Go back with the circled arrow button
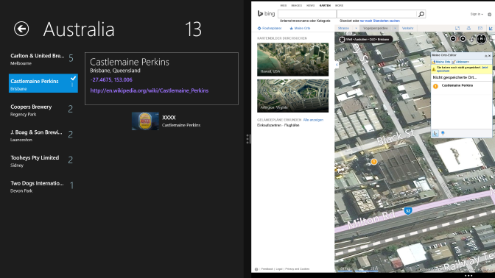This screenshot has width=495, height=278. [x=21, y=29]
